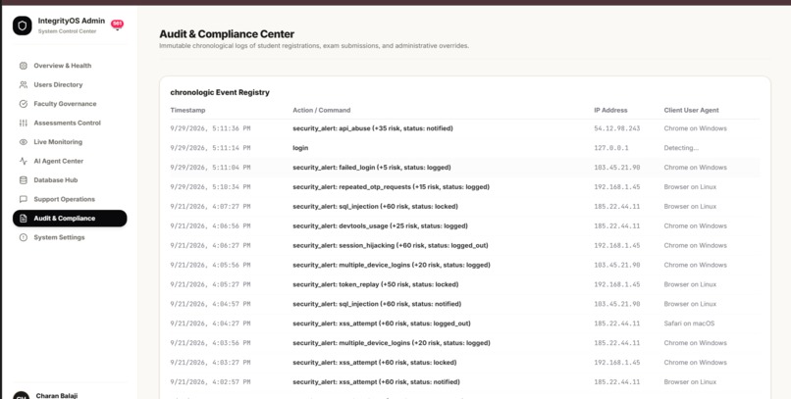Select Audit & Compliance menu item
Image resolution: width=791 pixels, height=399 pixels.
coord(70,219)
